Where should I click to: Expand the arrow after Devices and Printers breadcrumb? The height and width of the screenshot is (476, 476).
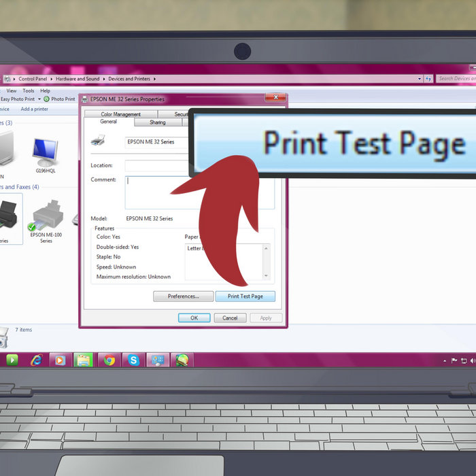(154, 79)
